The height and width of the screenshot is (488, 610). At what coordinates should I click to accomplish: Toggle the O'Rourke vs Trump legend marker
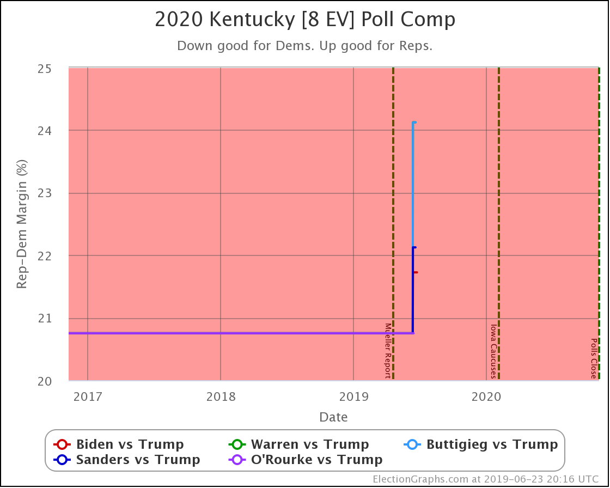pyautogui.click(x=237, y=460)
